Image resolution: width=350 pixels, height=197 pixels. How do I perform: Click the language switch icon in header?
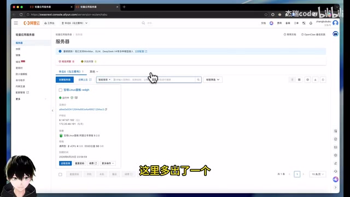click(x=304, y=23)
